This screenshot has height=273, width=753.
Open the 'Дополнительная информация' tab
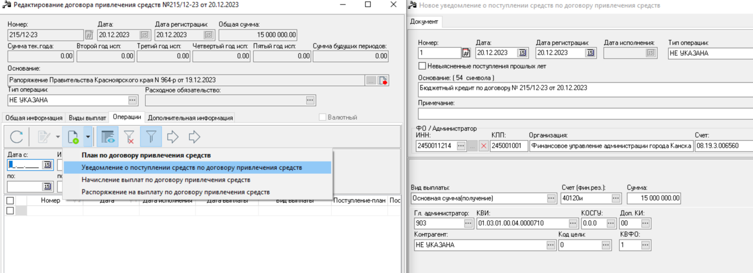point(190,118)
